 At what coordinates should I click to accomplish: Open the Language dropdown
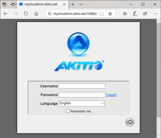82,103
